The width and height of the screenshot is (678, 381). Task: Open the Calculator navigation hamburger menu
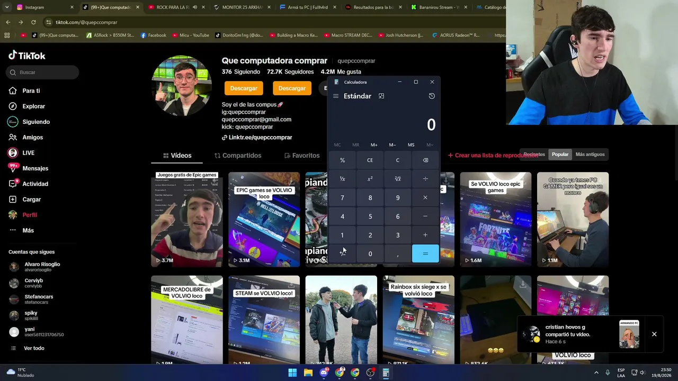point(336,96)
